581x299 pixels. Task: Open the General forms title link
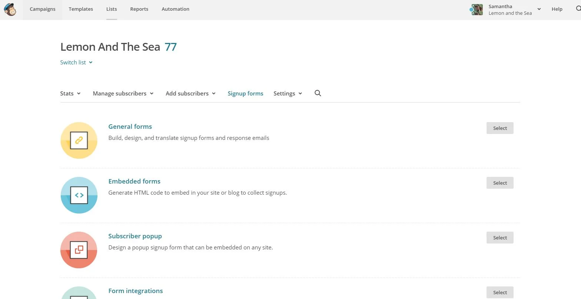click(x=130, y=127)
